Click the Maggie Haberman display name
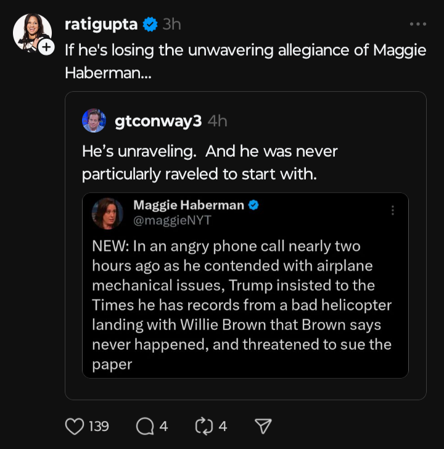The height and width of the screenshot is (449, 444). tap(189, 205)
